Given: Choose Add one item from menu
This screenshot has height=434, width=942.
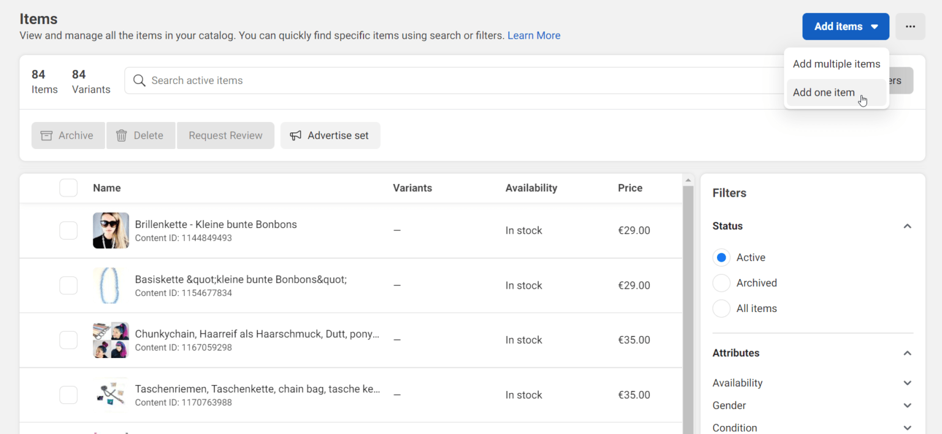Looking at the screenshot, I should tap(824, 93).
